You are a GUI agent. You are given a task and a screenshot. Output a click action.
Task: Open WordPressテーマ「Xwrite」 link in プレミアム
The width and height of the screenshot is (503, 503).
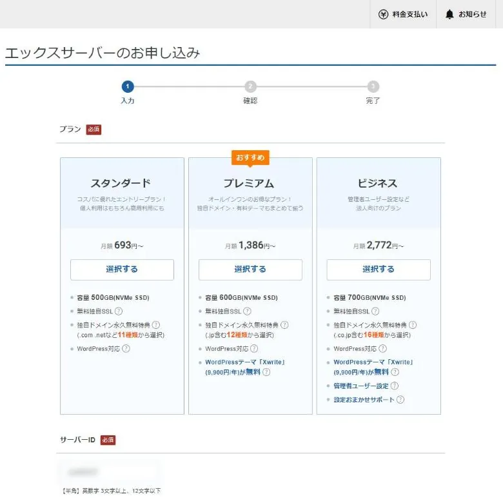coord(245,362)
